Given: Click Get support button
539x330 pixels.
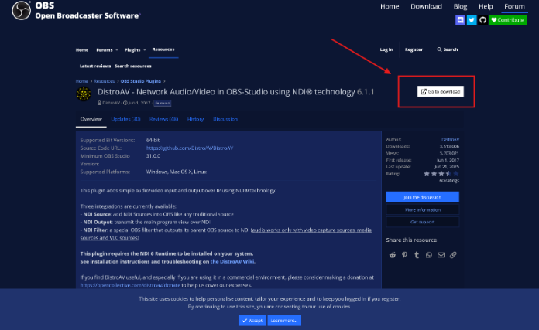Looking at the screenshot, I should point(423,222).
